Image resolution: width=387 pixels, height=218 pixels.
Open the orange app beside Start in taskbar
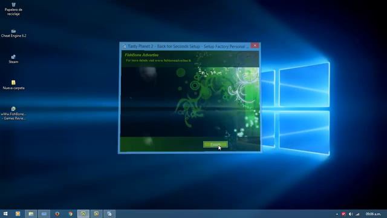click(18, 214)
